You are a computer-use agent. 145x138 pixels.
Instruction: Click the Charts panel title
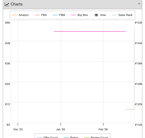click(17, 4)
